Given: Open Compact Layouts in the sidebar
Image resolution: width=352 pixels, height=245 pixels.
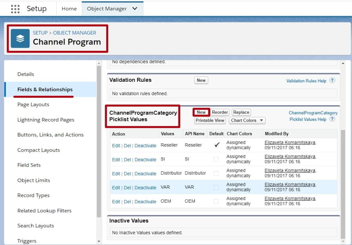Looking at the screenshot, I should click(x=38, y=150).
